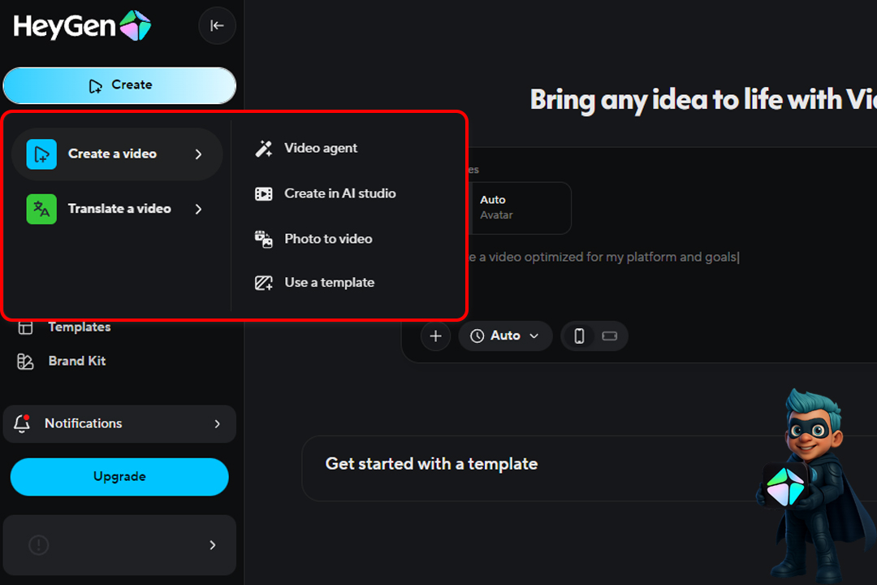Click the Upgrade button

[119, 477]
